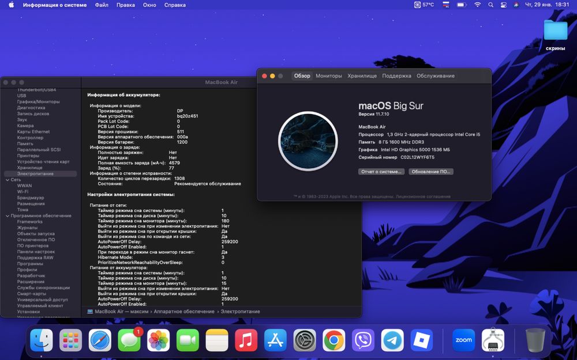Open System Preferences gear in dock
Image resolution: width=577 pixels, height=360 pixels.
[305, 340]
